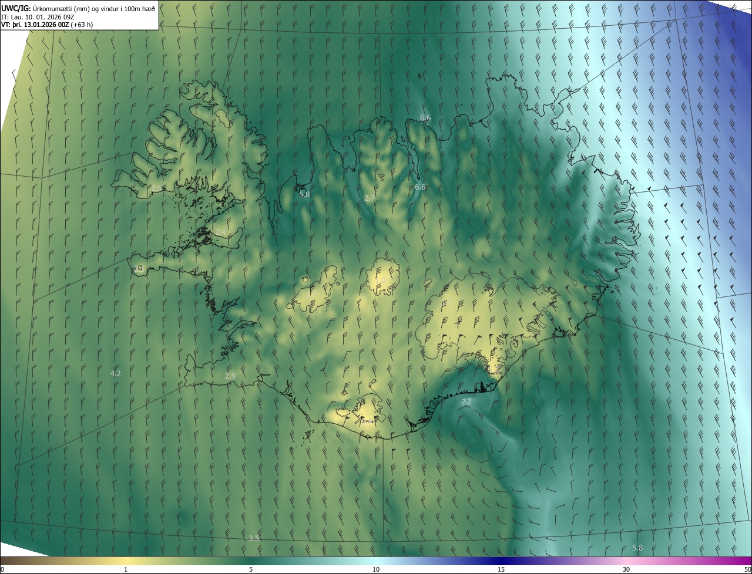Click the 2.5 value in the Westfjords

(156, 188)
